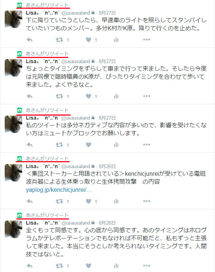
Task: Click the top あさんがリツイート label
Action: pyautogui.click(x=47, y=5)
